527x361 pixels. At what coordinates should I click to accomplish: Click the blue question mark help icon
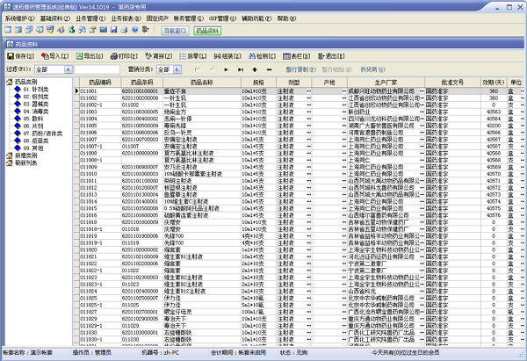tap(134, 30)
